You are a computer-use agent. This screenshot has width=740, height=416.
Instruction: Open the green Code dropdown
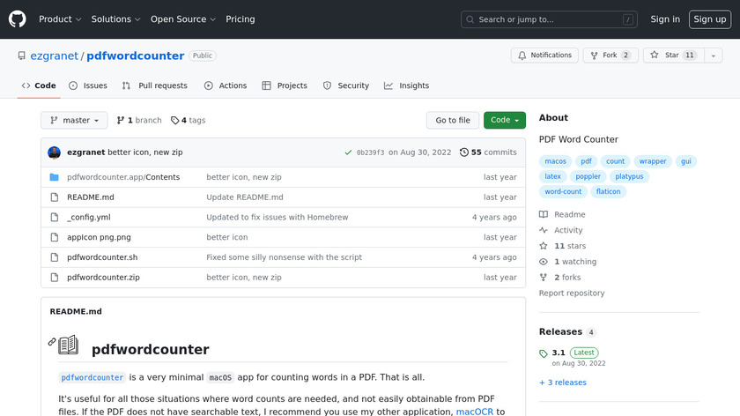(504, 121)
